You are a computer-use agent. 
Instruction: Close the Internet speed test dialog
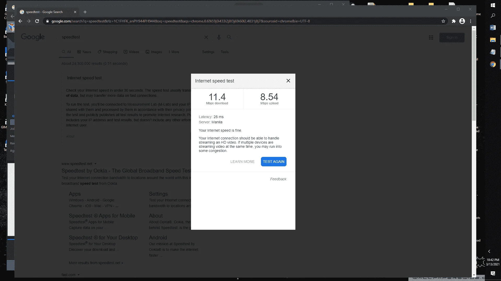(288, 81)
